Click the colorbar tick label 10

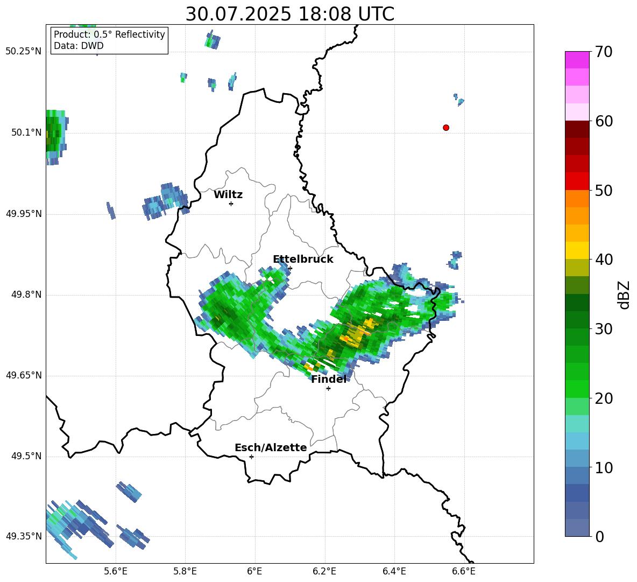(x=604, y=468)
